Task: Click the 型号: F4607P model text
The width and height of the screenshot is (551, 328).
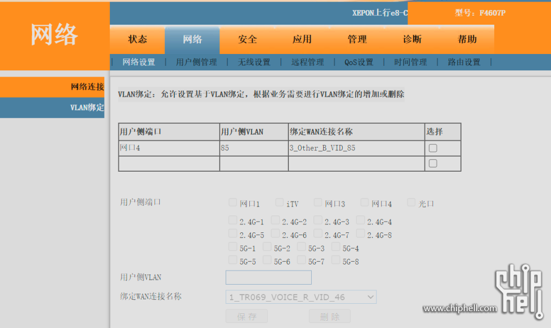Action: [x=480, y=13]
